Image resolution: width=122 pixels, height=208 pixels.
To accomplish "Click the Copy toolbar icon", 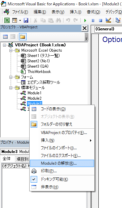I will click(x=43, y=20).
